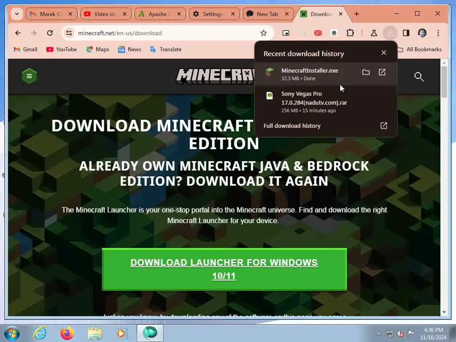Image resolution: width=456 pixels, height=342 pixels.
Task: Show MinecraftInstaller.exe in folder
Action: coord(366,72)
